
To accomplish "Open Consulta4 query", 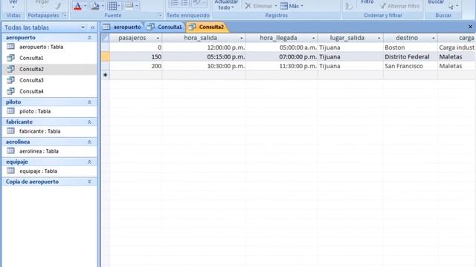I will click(x=50, y=91).
